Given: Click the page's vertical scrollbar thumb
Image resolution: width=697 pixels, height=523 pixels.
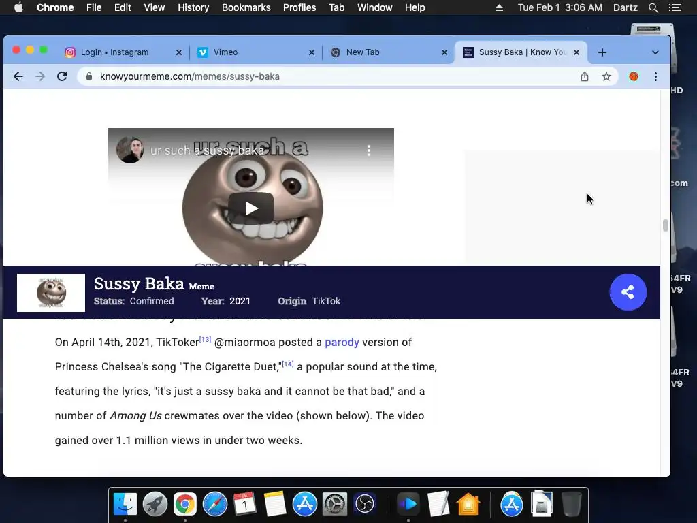Looking at the screenshot, I should 665,225.
